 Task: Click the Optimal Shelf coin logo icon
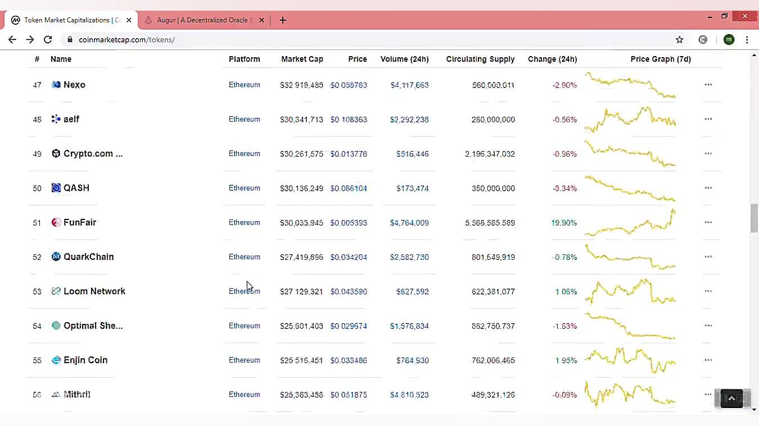pyautogui.click(x=56, y=326)
